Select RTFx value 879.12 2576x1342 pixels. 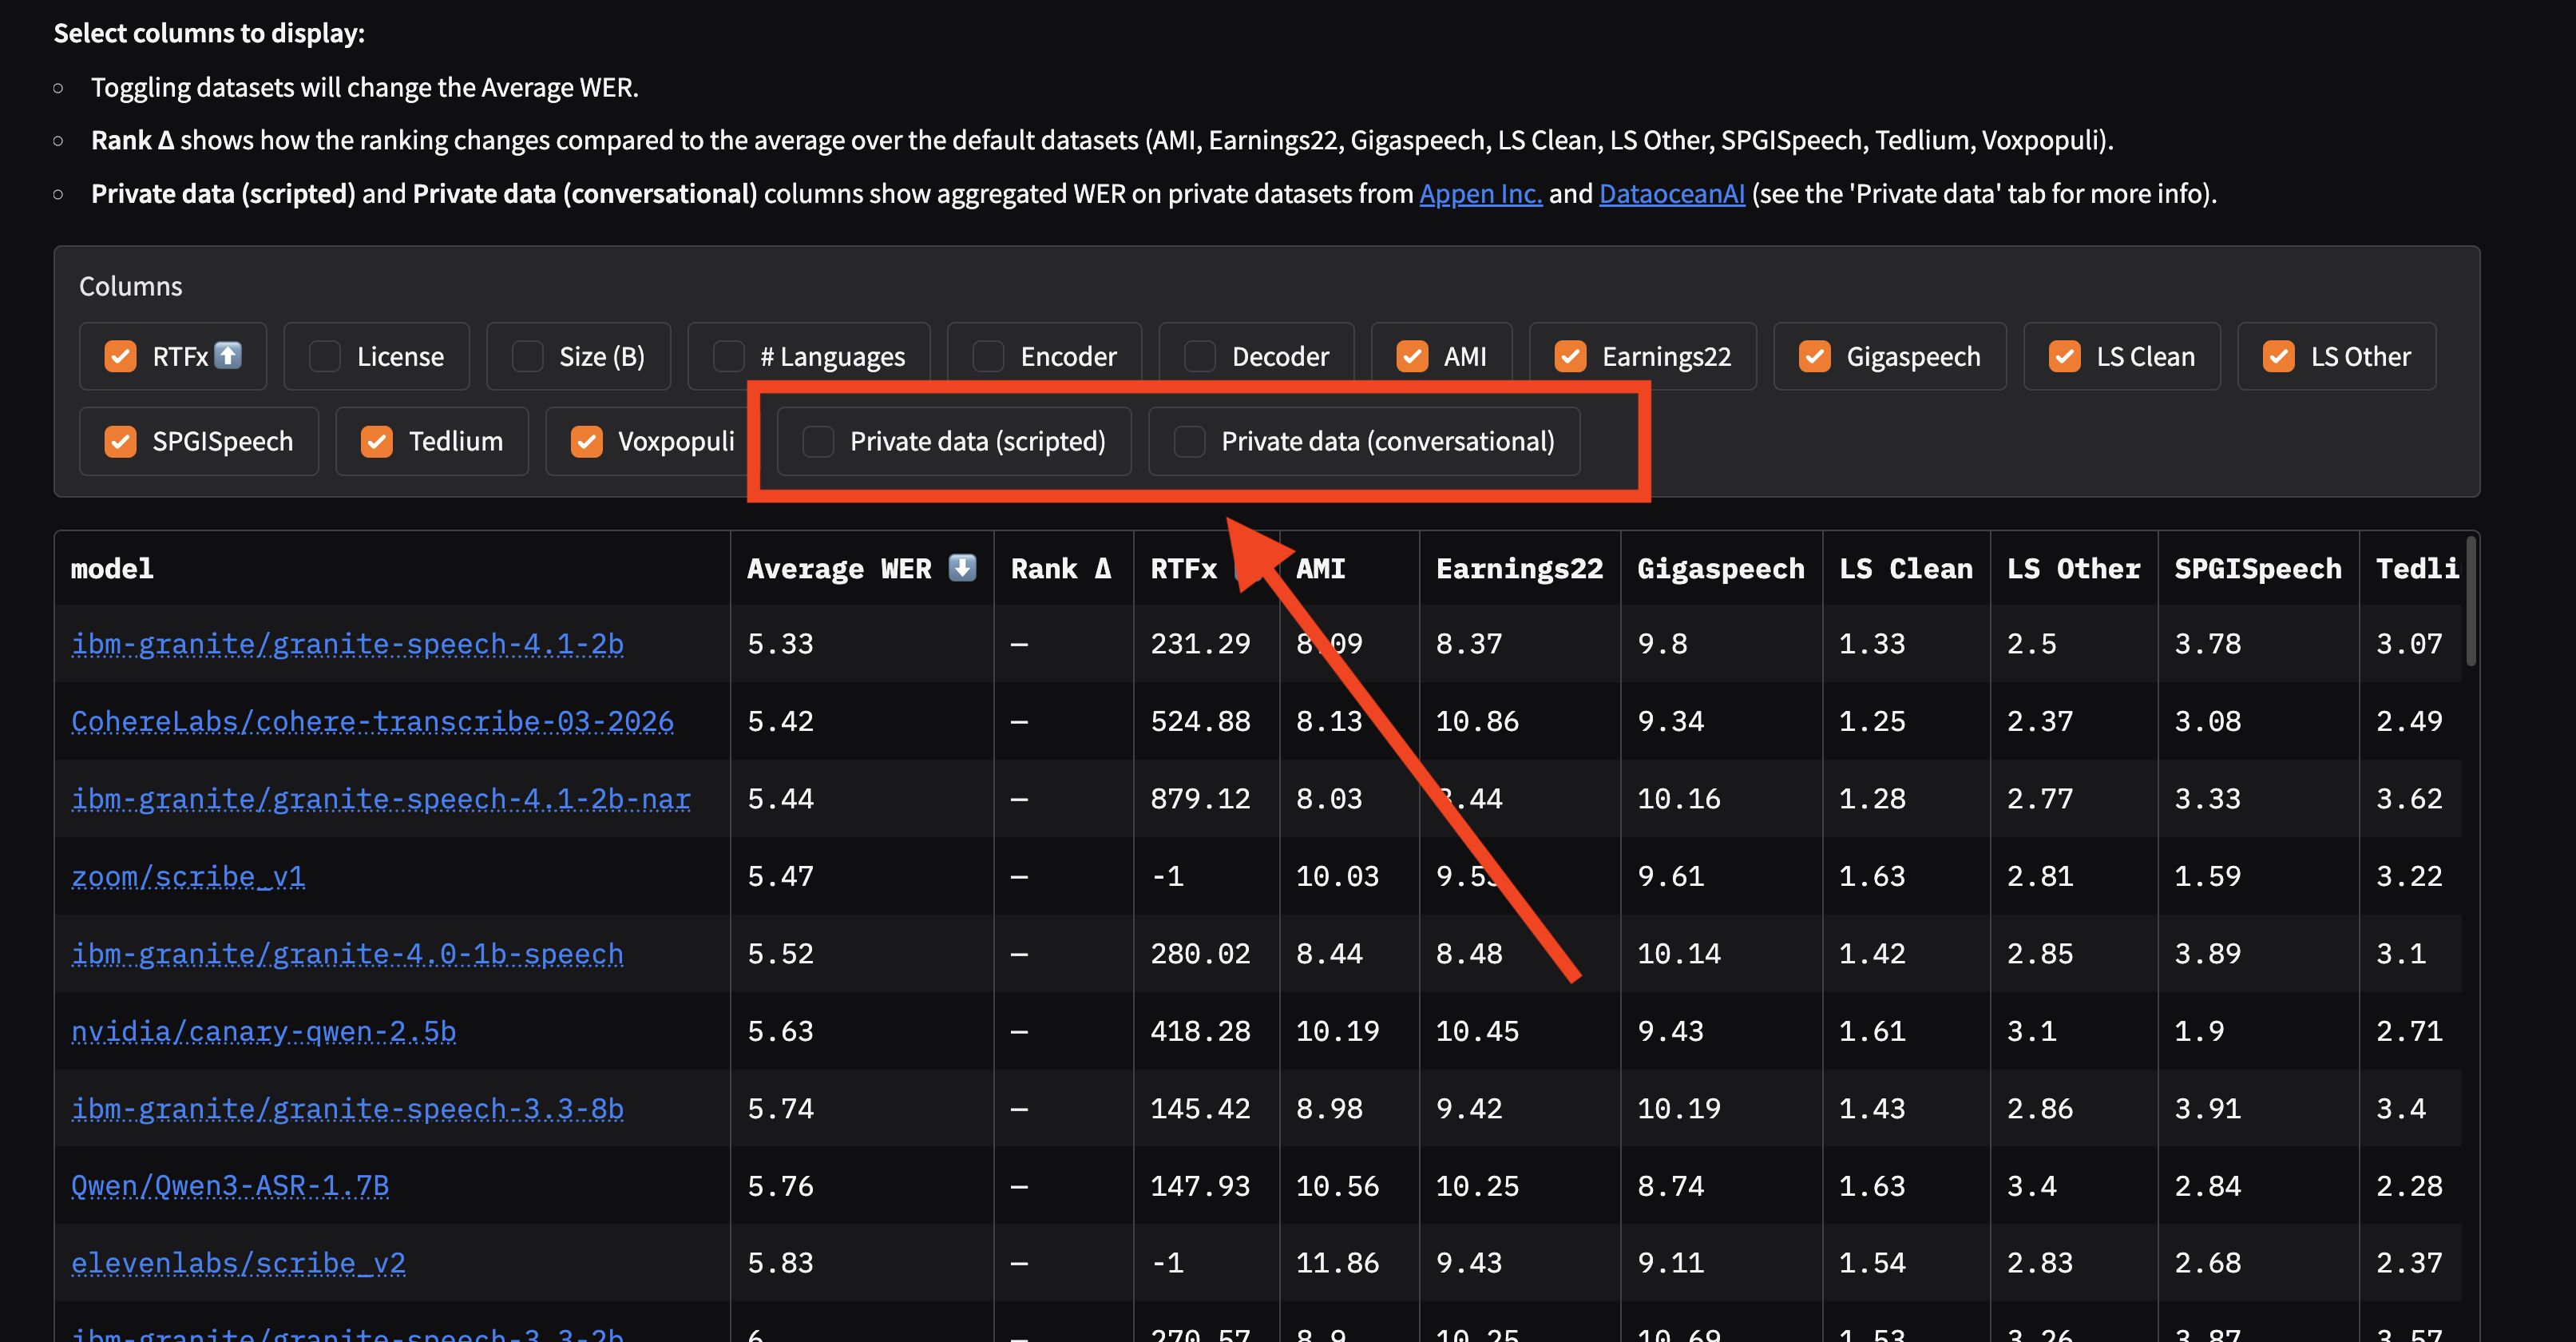(1200, 798)
